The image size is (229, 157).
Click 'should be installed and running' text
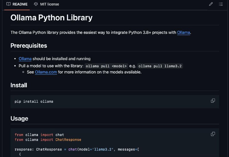pyautogui.click(x=62, y=59)
